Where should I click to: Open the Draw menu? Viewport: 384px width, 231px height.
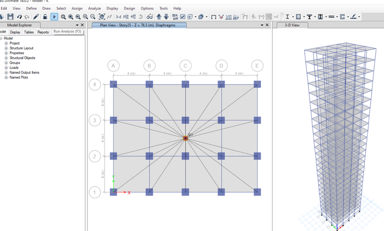coord(46,8)
